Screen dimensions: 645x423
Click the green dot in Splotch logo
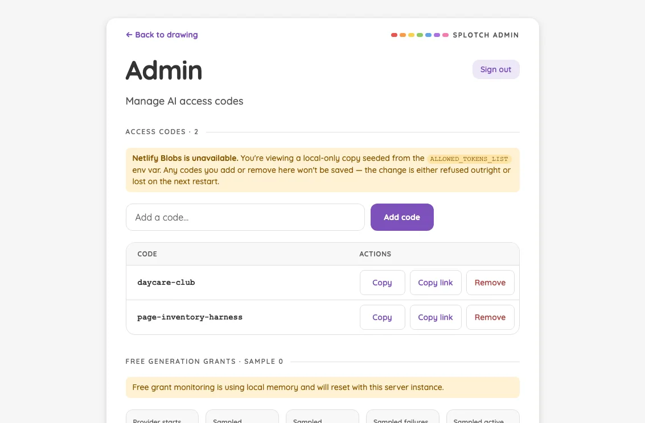click(420, 35)
